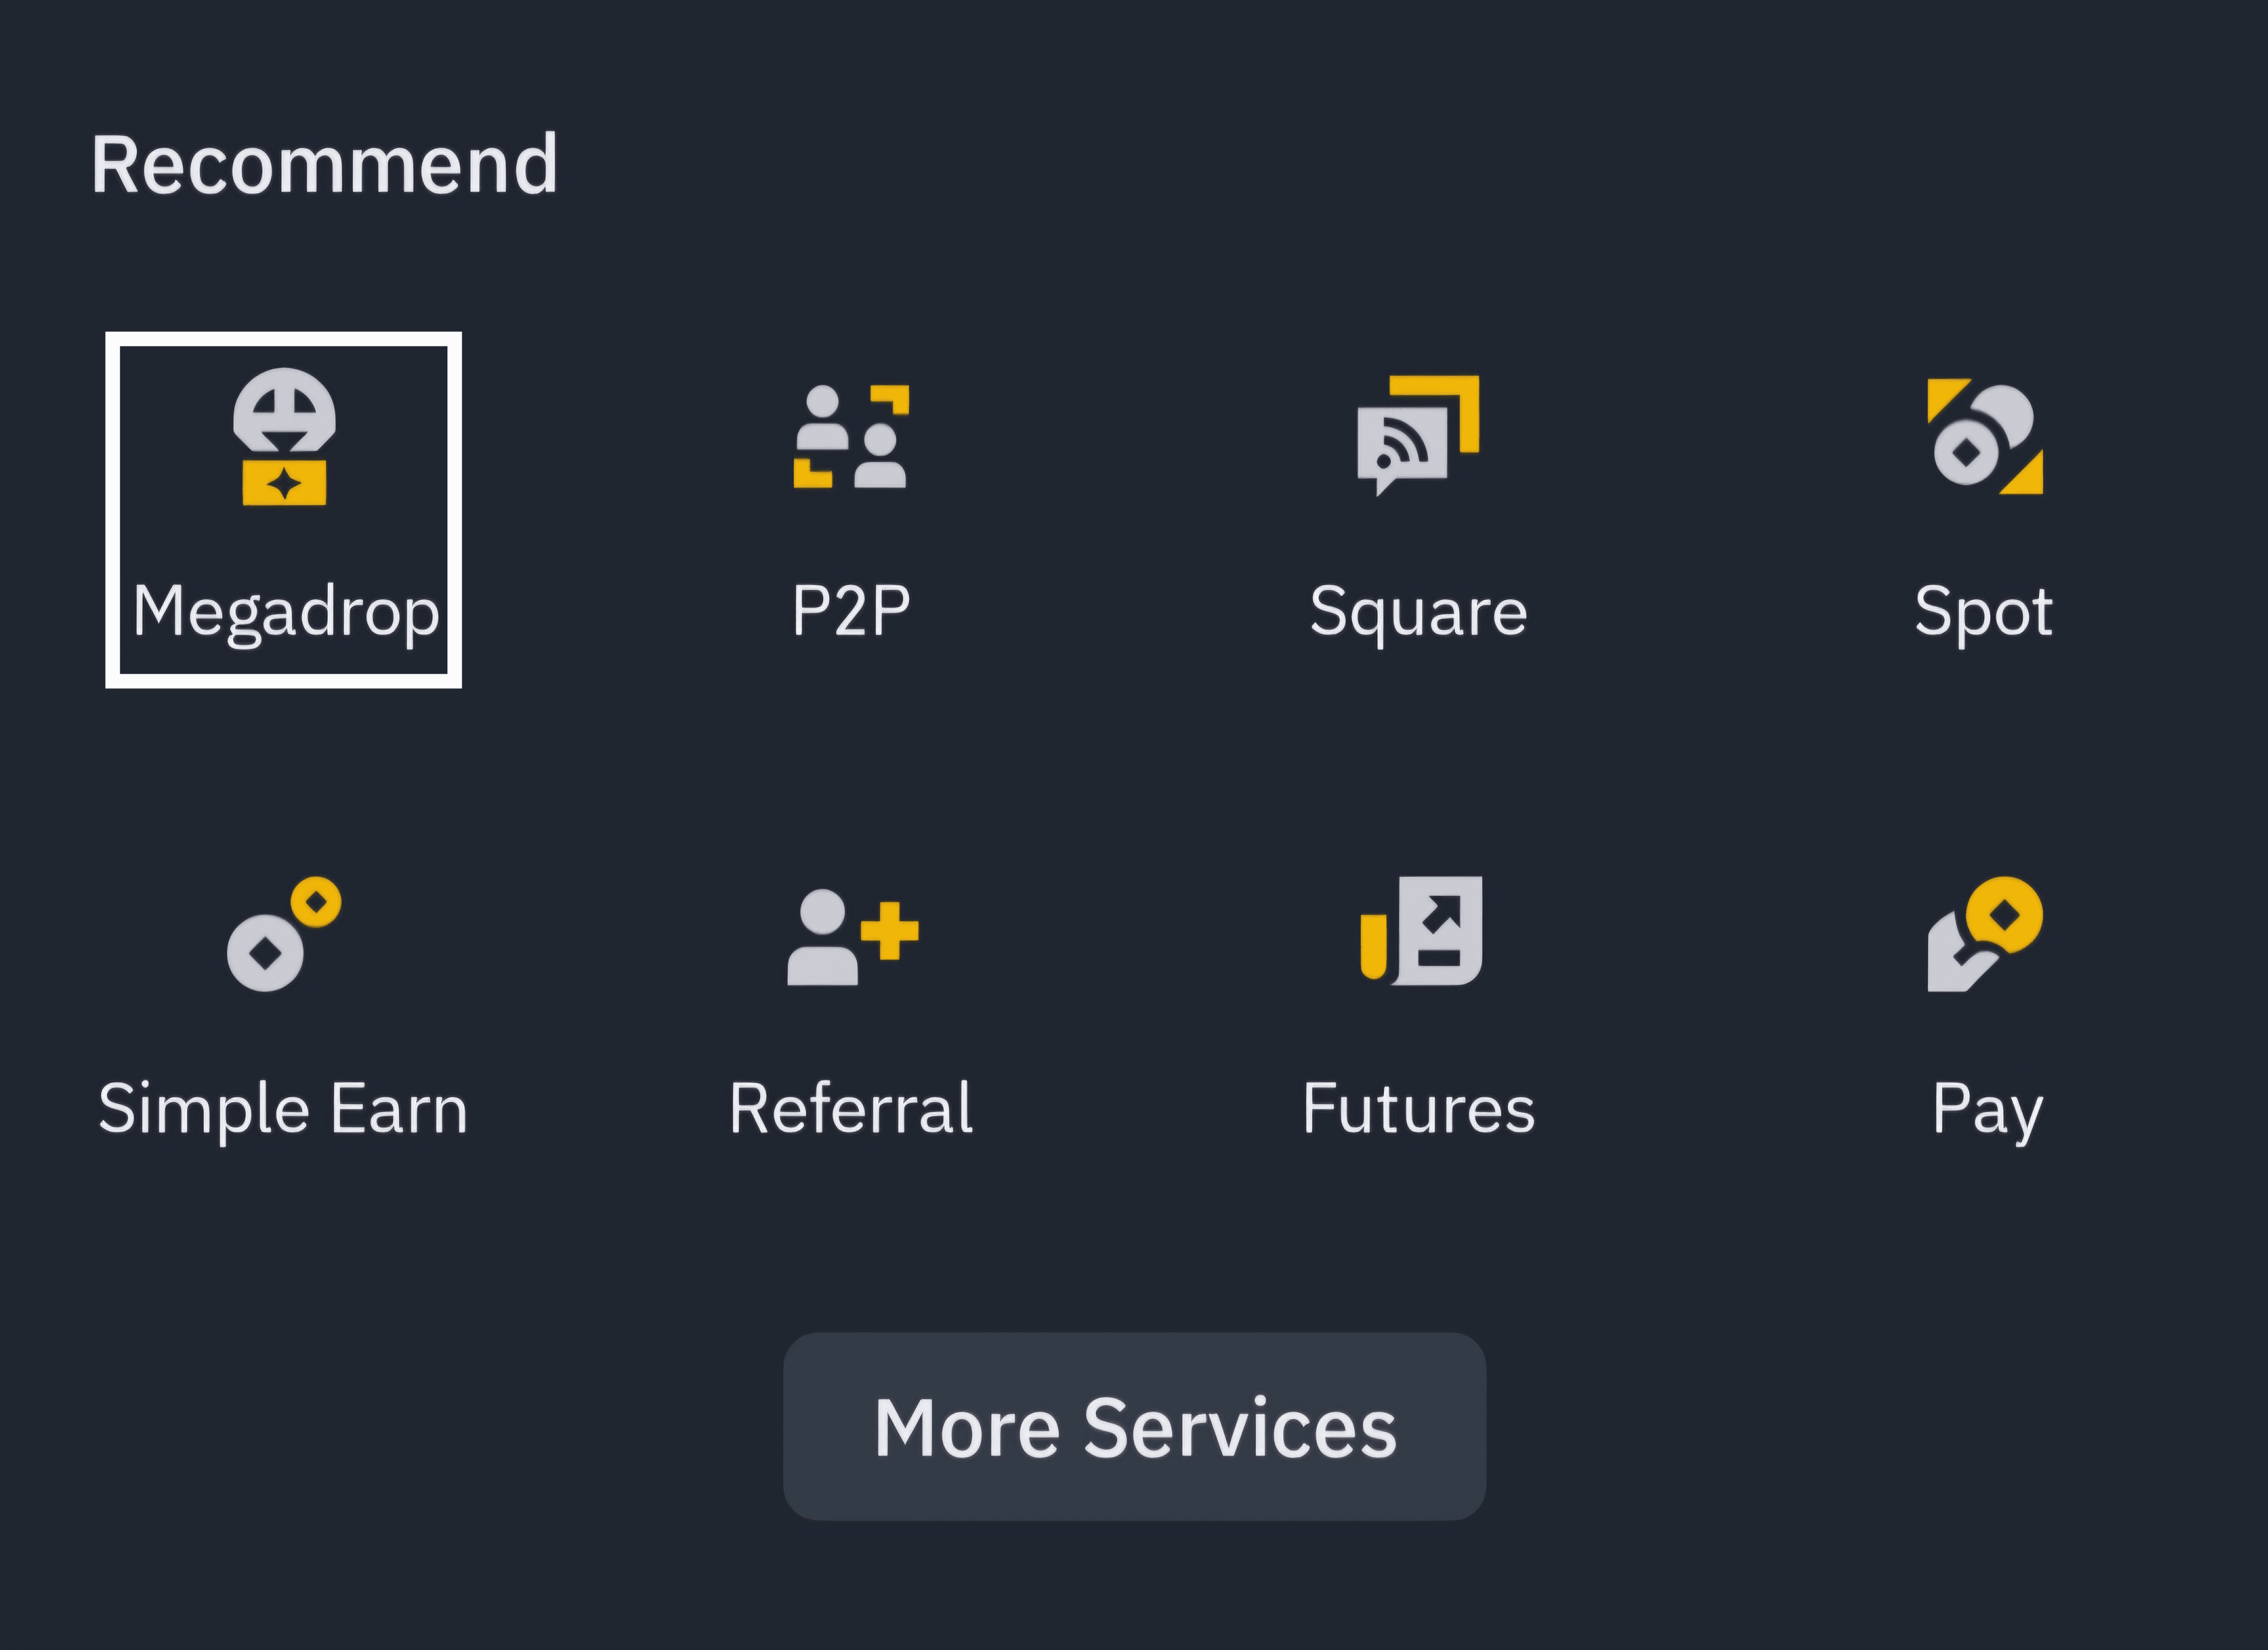
Task: Click the Recommend section heading
Action: point(325,165)
